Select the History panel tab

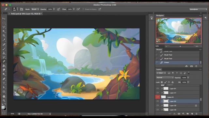[159, 49]
